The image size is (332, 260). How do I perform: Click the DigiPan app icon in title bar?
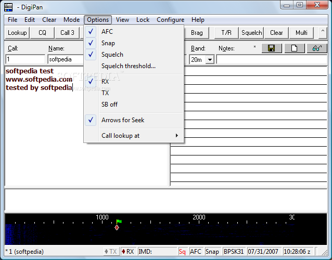pyautogui.click(x=8, y=6)
